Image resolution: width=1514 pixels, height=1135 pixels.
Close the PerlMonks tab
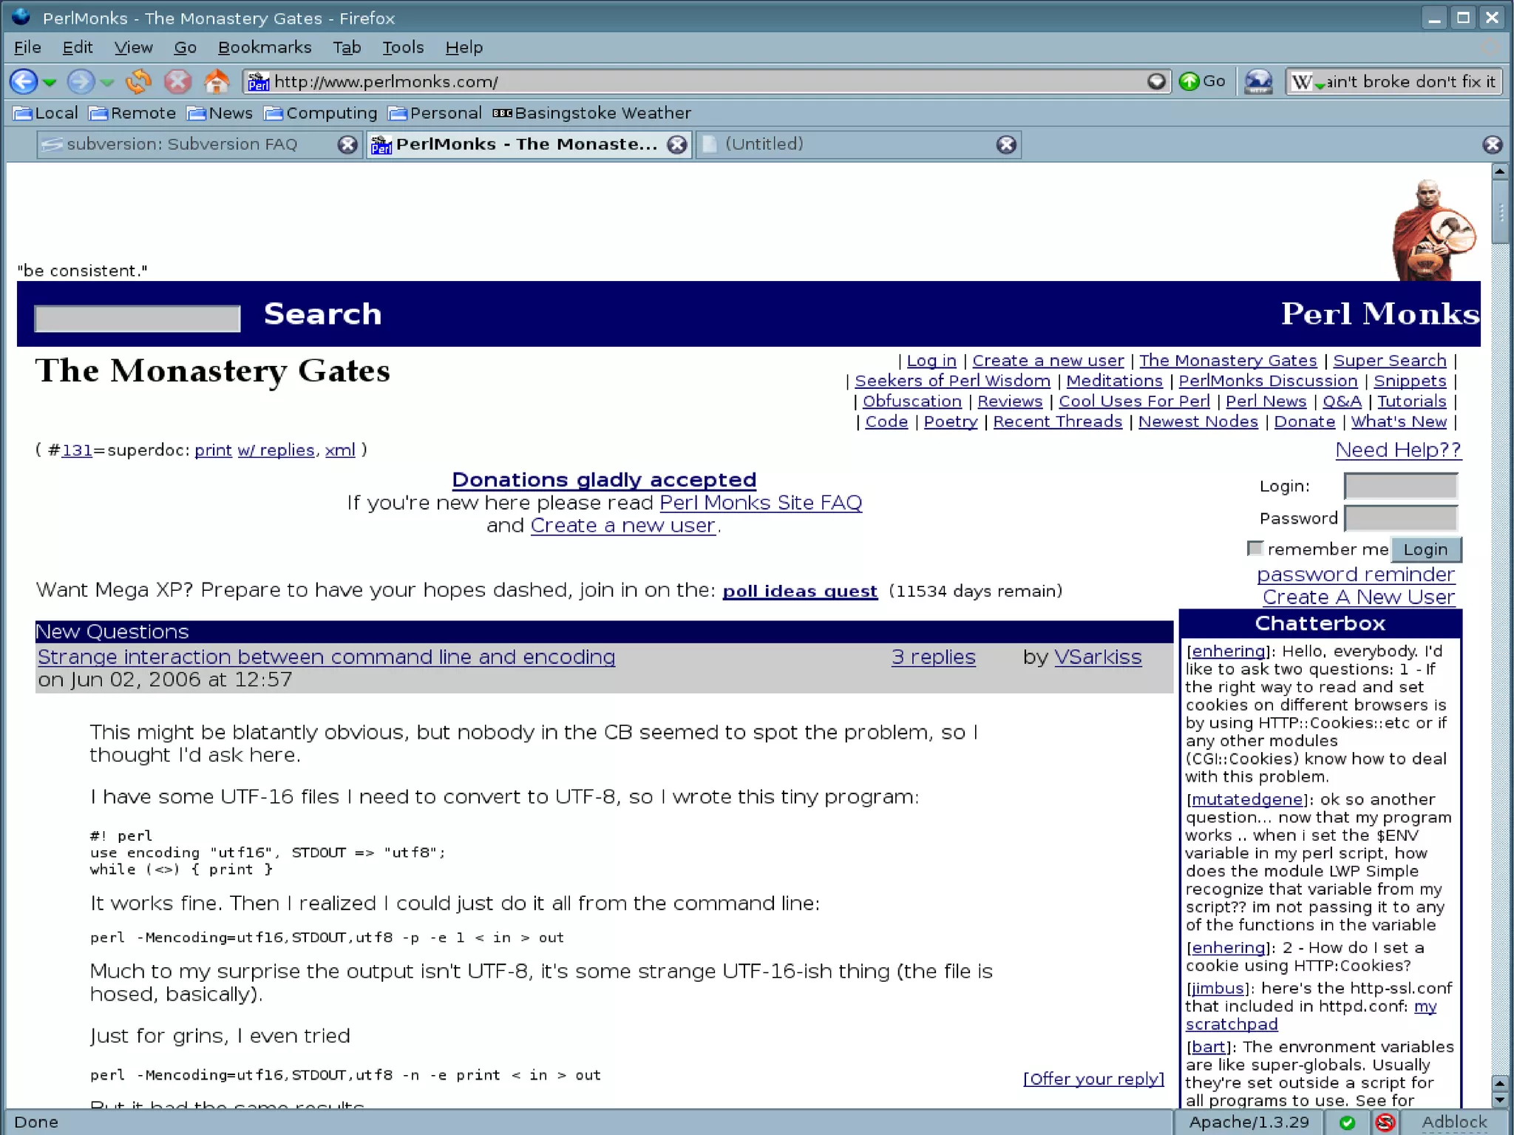676,145
